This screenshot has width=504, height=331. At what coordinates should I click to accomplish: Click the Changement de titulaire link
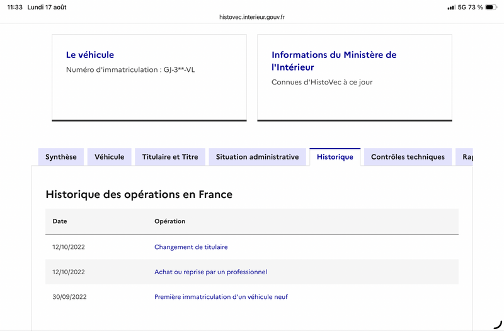pyautogui.click(x=191, y=247)
